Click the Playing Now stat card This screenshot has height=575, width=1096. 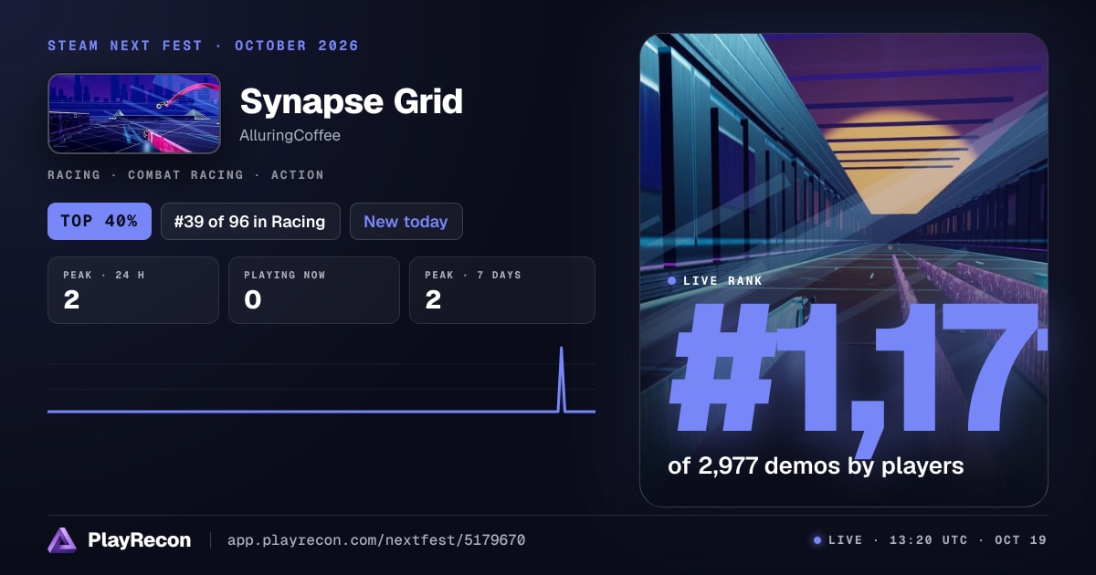[x=314, y=290]
